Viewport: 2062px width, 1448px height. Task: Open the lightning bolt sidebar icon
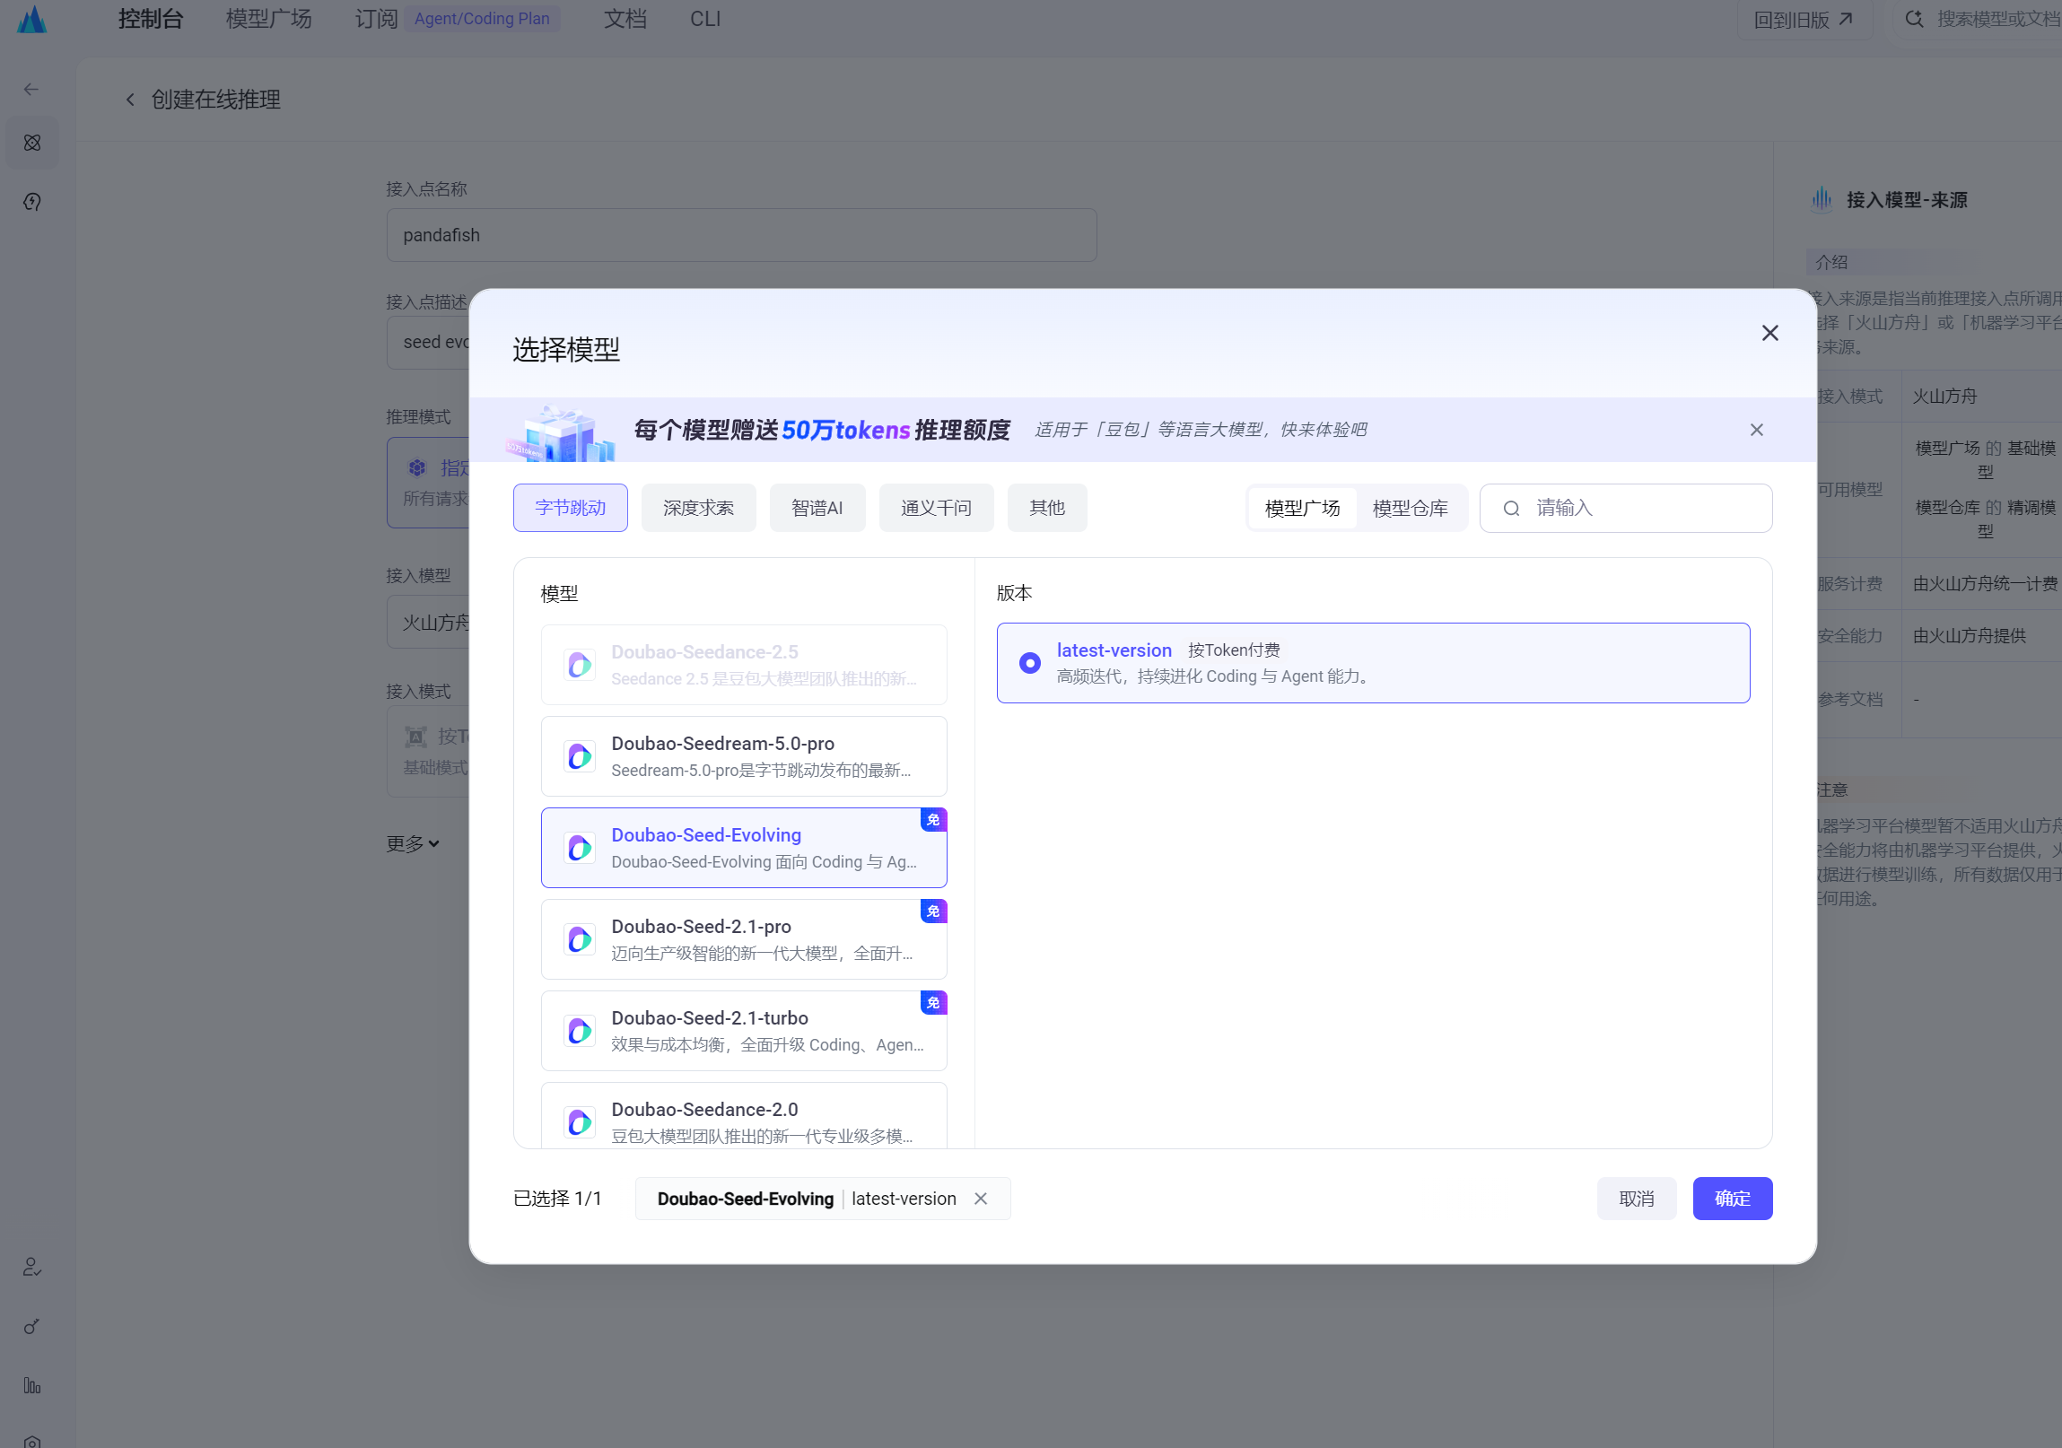tap(32, 202)
